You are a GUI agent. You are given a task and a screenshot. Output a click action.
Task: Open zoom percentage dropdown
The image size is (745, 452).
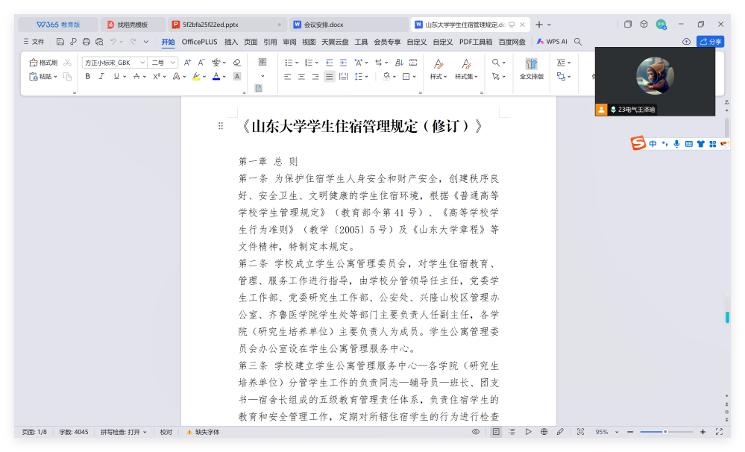pos(617,432)
